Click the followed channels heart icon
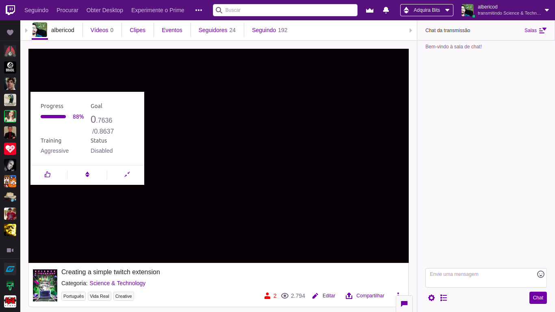The height and width of the screenshot is (312, 555). click(10, 32)
